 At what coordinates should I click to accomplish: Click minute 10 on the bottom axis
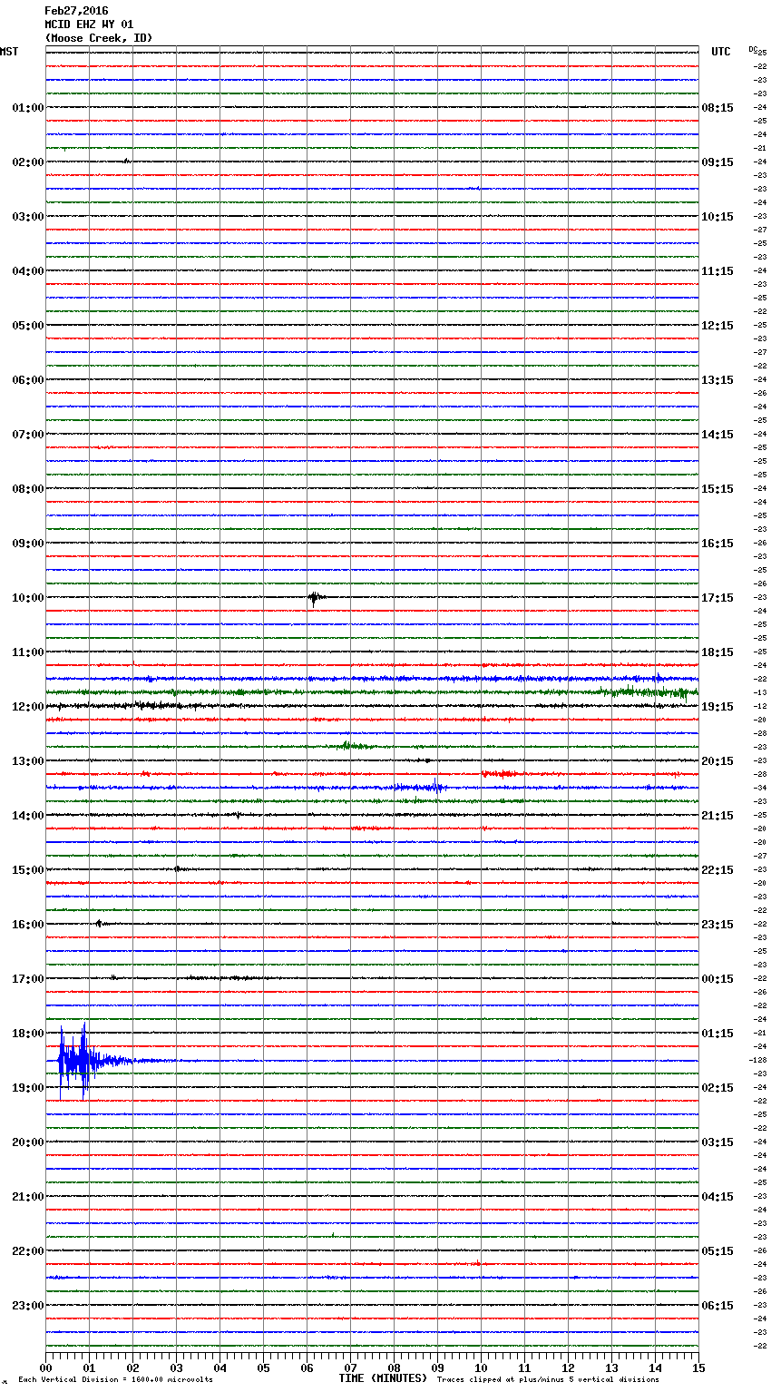481,1367
